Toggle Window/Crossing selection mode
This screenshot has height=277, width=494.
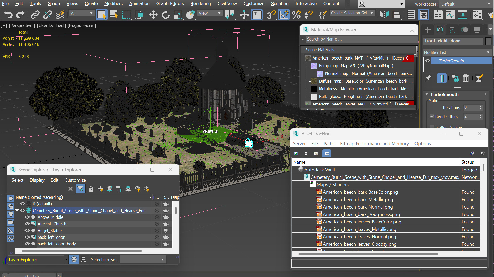pos(139,15)
